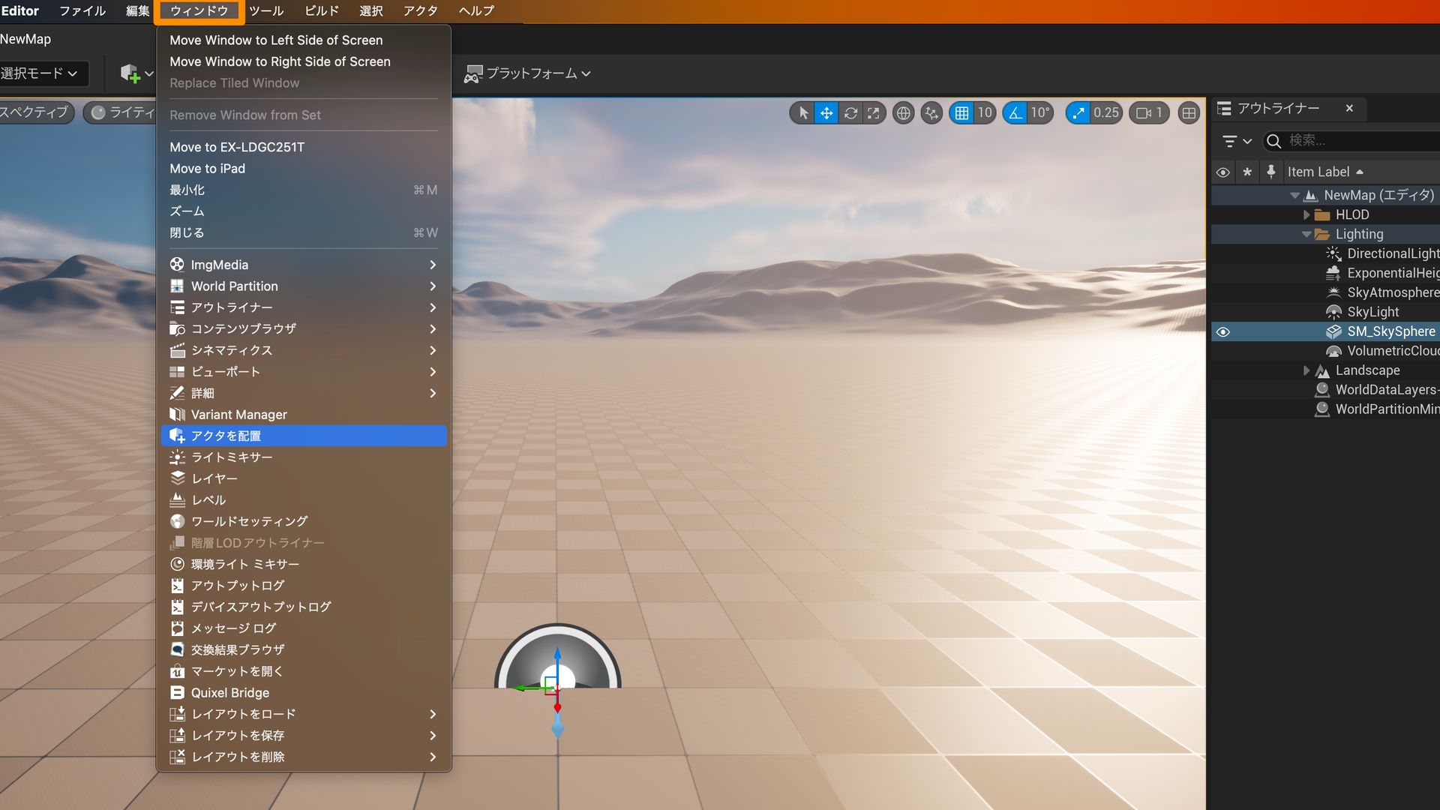Choose アクタを配置 from the Window menu
Viewport: 1440px width, 810px height.
(x=226, y=435)
